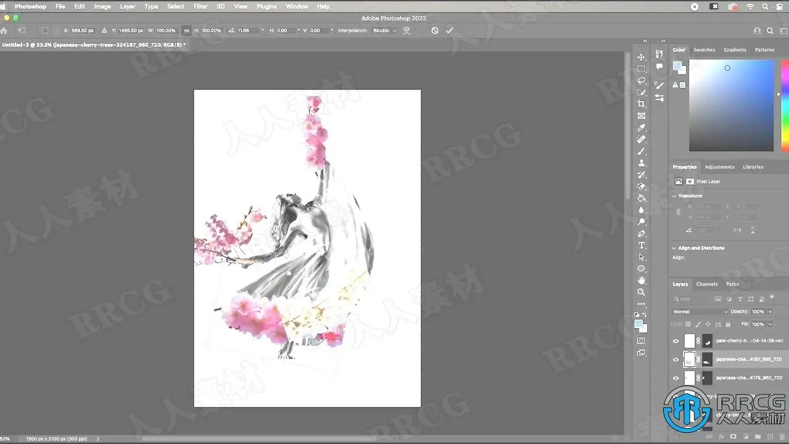
Task: Select the History Brush tool
Action: coord(642,175)
